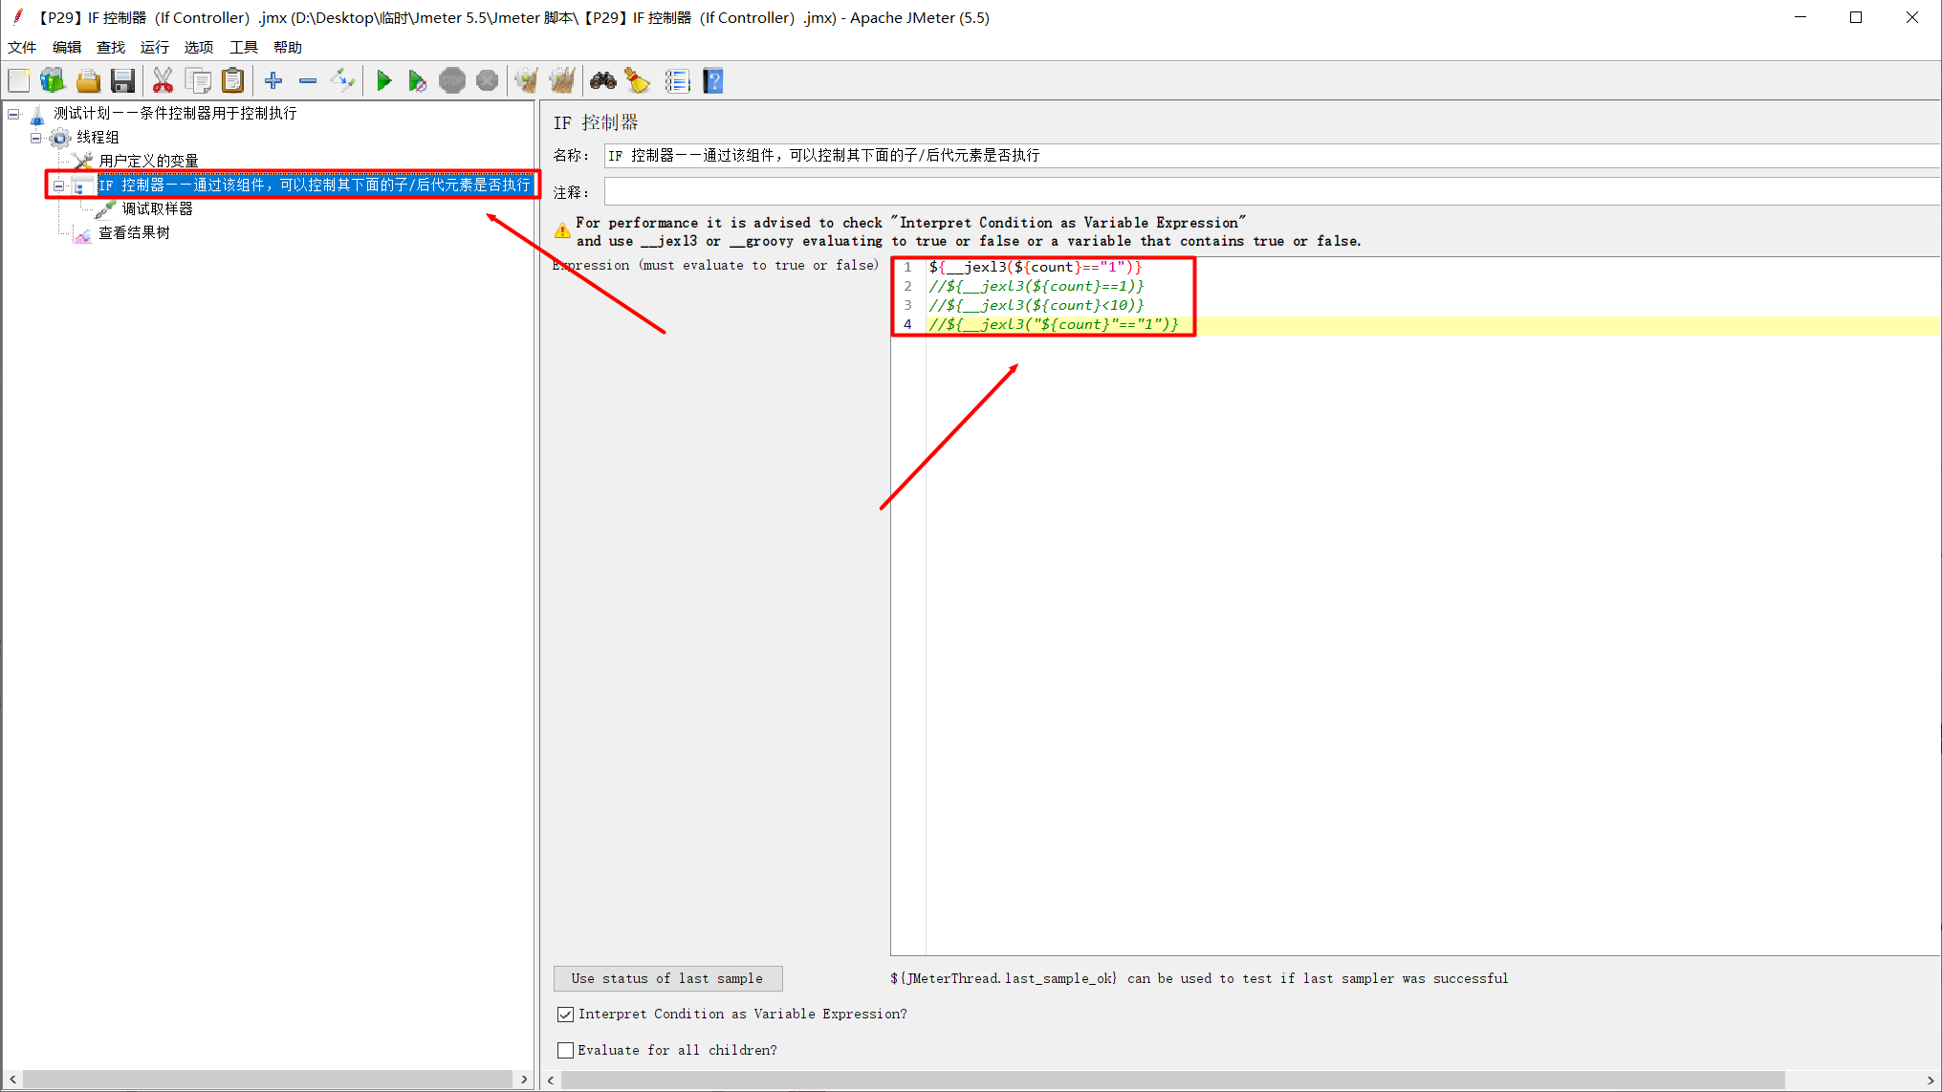Uncheck Interpret Condition as Variable Expression

point(566,1015)
